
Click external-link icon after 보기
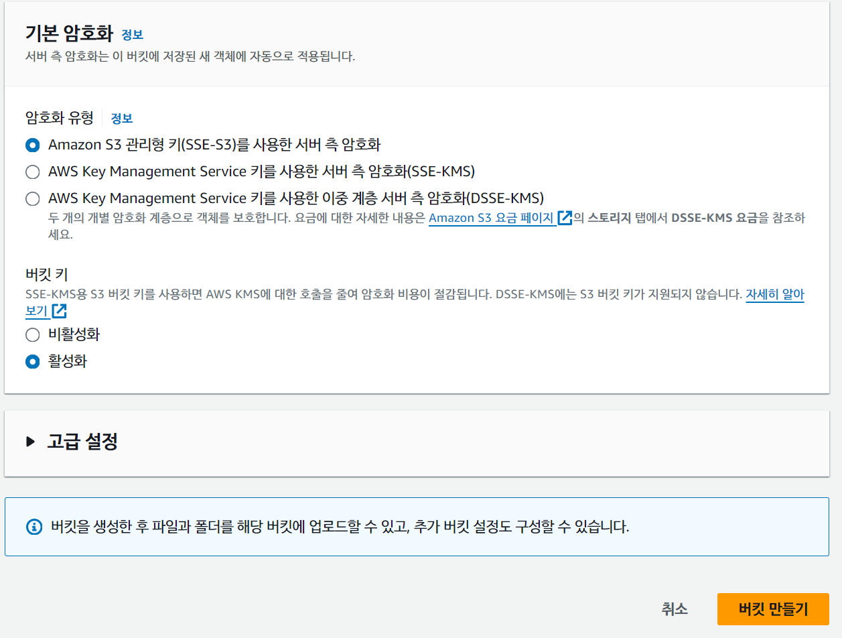click(x=60, y=311)
